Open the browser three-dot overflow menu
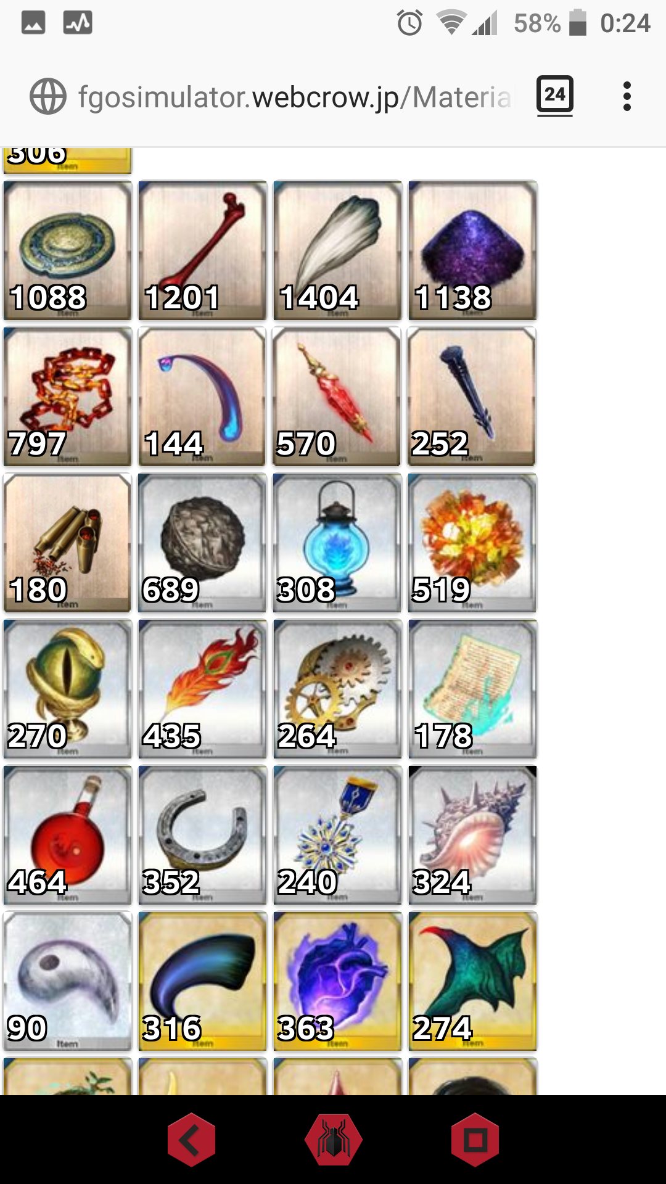This screenshot has height=1184, width=666. point(627,96)
